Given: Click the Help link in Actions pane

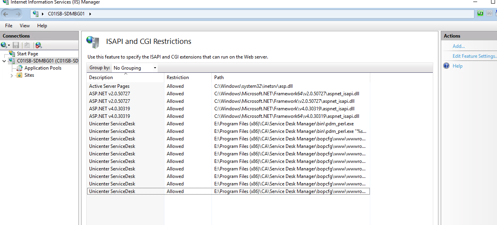Looking at the screenshot, I should (457, 66).
